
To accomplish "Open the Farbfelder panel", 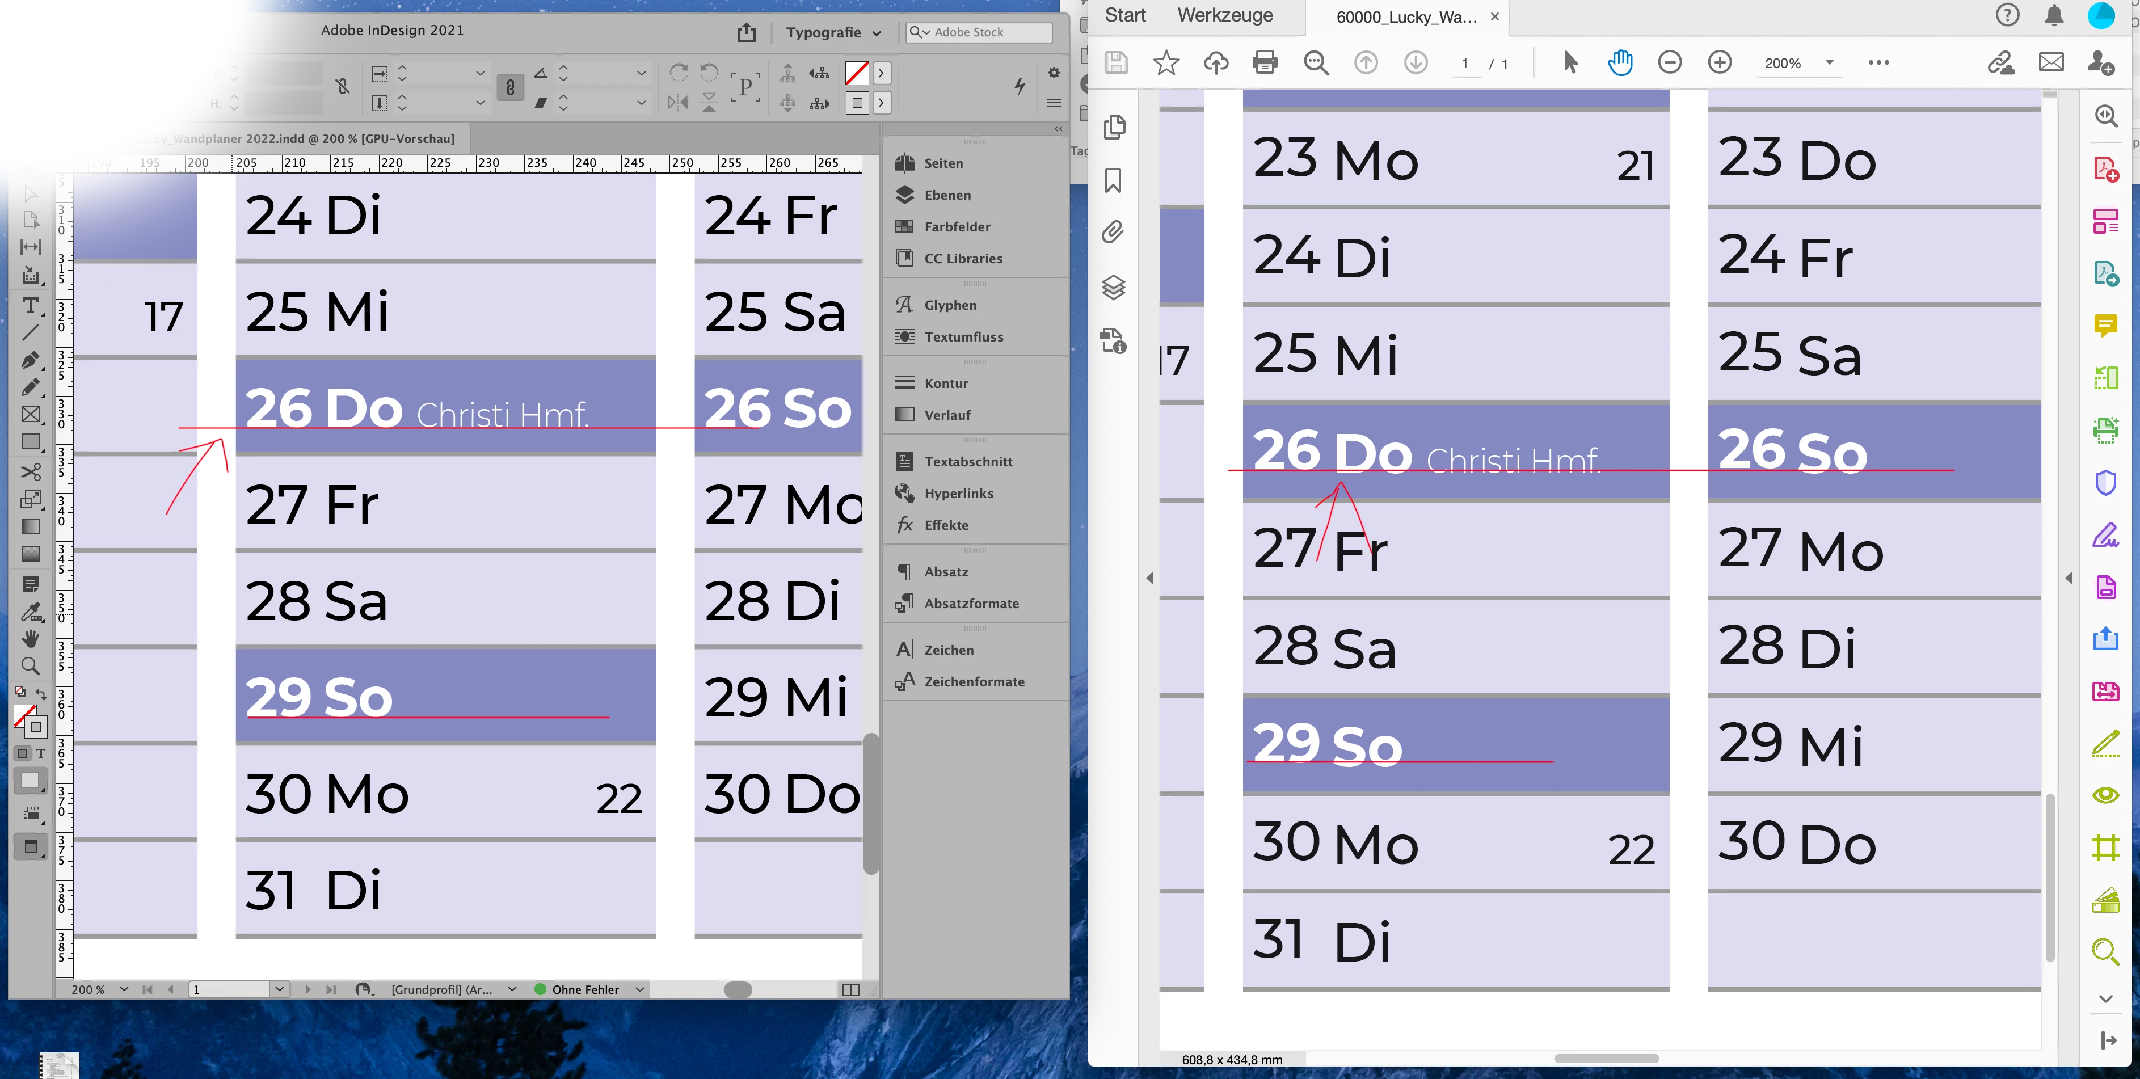I will click(x=957, y=227).
